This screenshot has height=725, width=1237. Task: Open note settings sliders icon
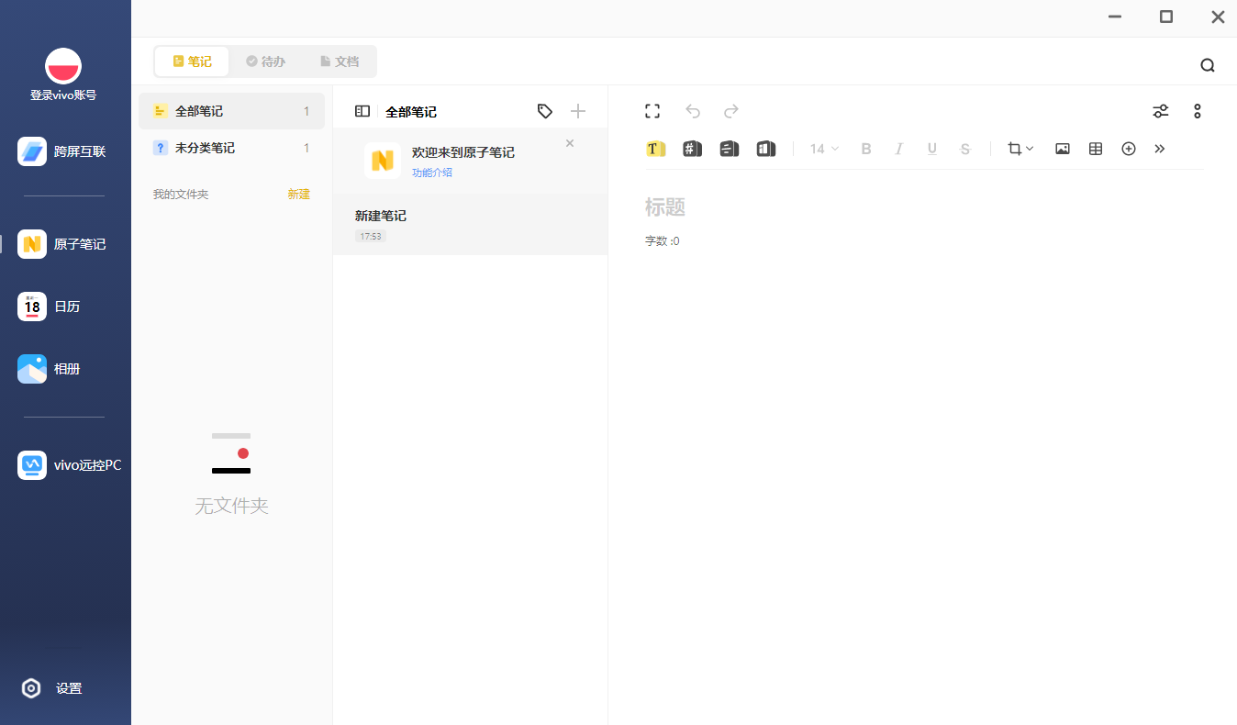point(1161,111)
